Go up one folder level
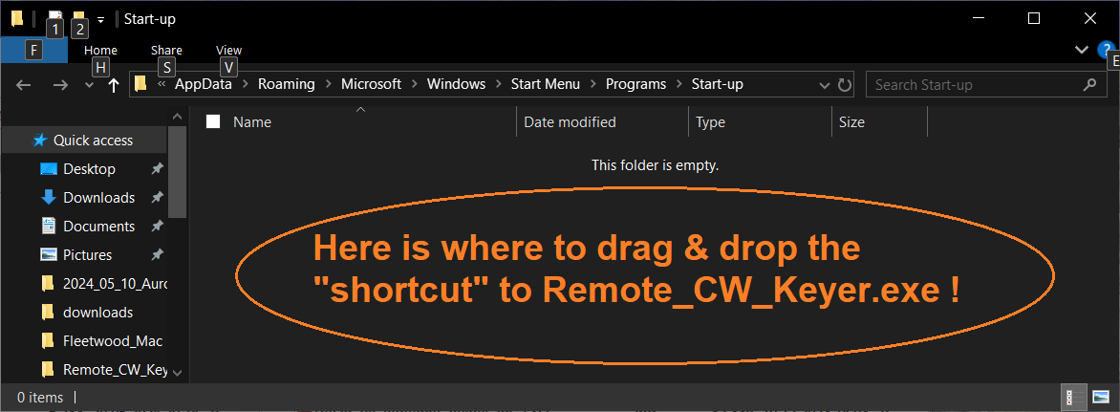 (113, 85)
